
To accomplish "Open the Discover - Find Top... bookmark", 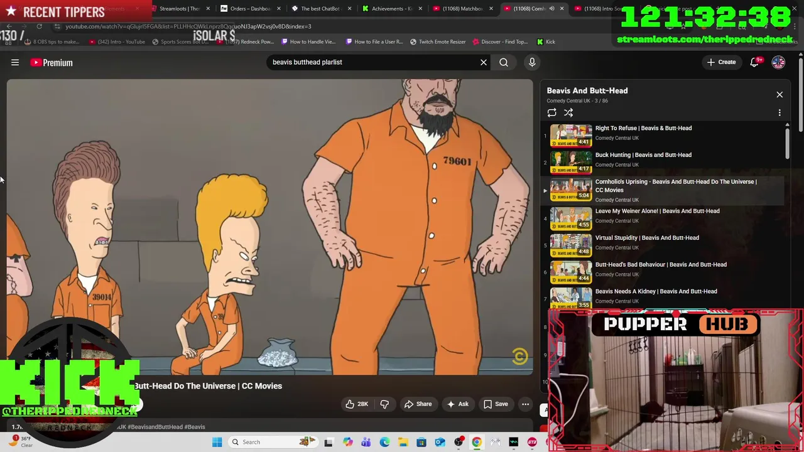I will coord(501,42).
